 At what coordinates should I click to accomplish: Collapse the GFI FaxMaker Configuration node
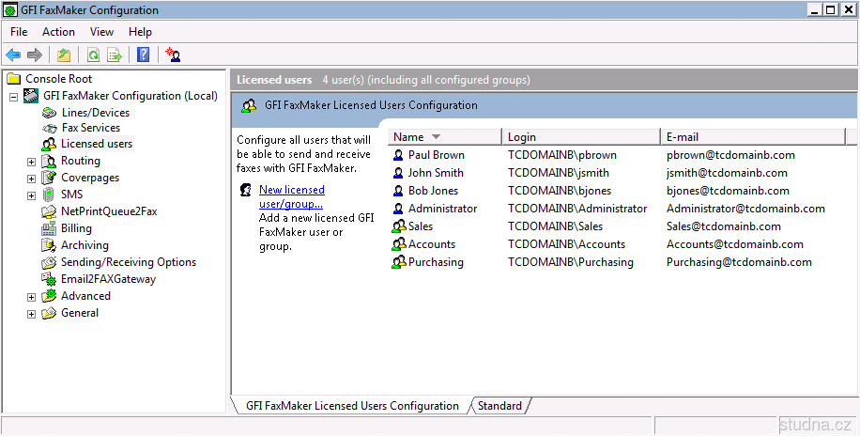coord(14,96)
